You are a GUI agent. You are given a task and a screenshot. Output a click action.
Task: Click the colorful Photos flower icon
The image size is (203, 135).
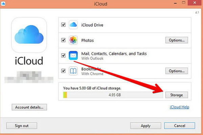(x=73, y=40)
